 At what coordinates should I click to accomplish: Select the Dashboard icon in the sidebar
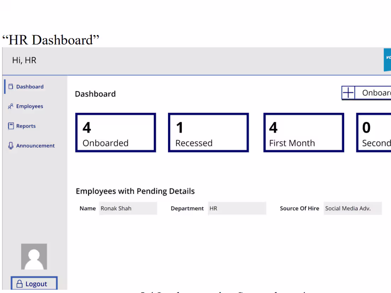[11, 86]
